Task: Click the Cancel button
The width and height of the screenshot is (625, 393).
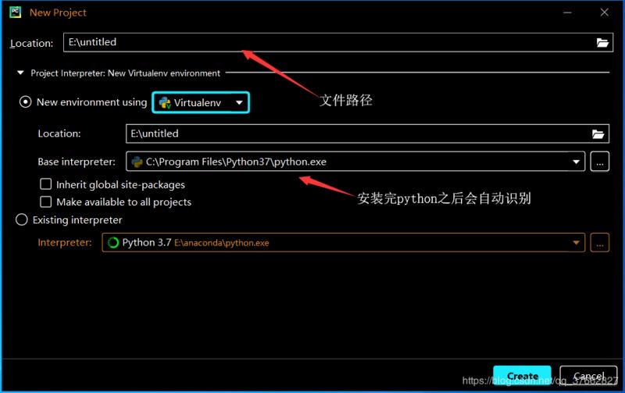Action: coord(588,376)
